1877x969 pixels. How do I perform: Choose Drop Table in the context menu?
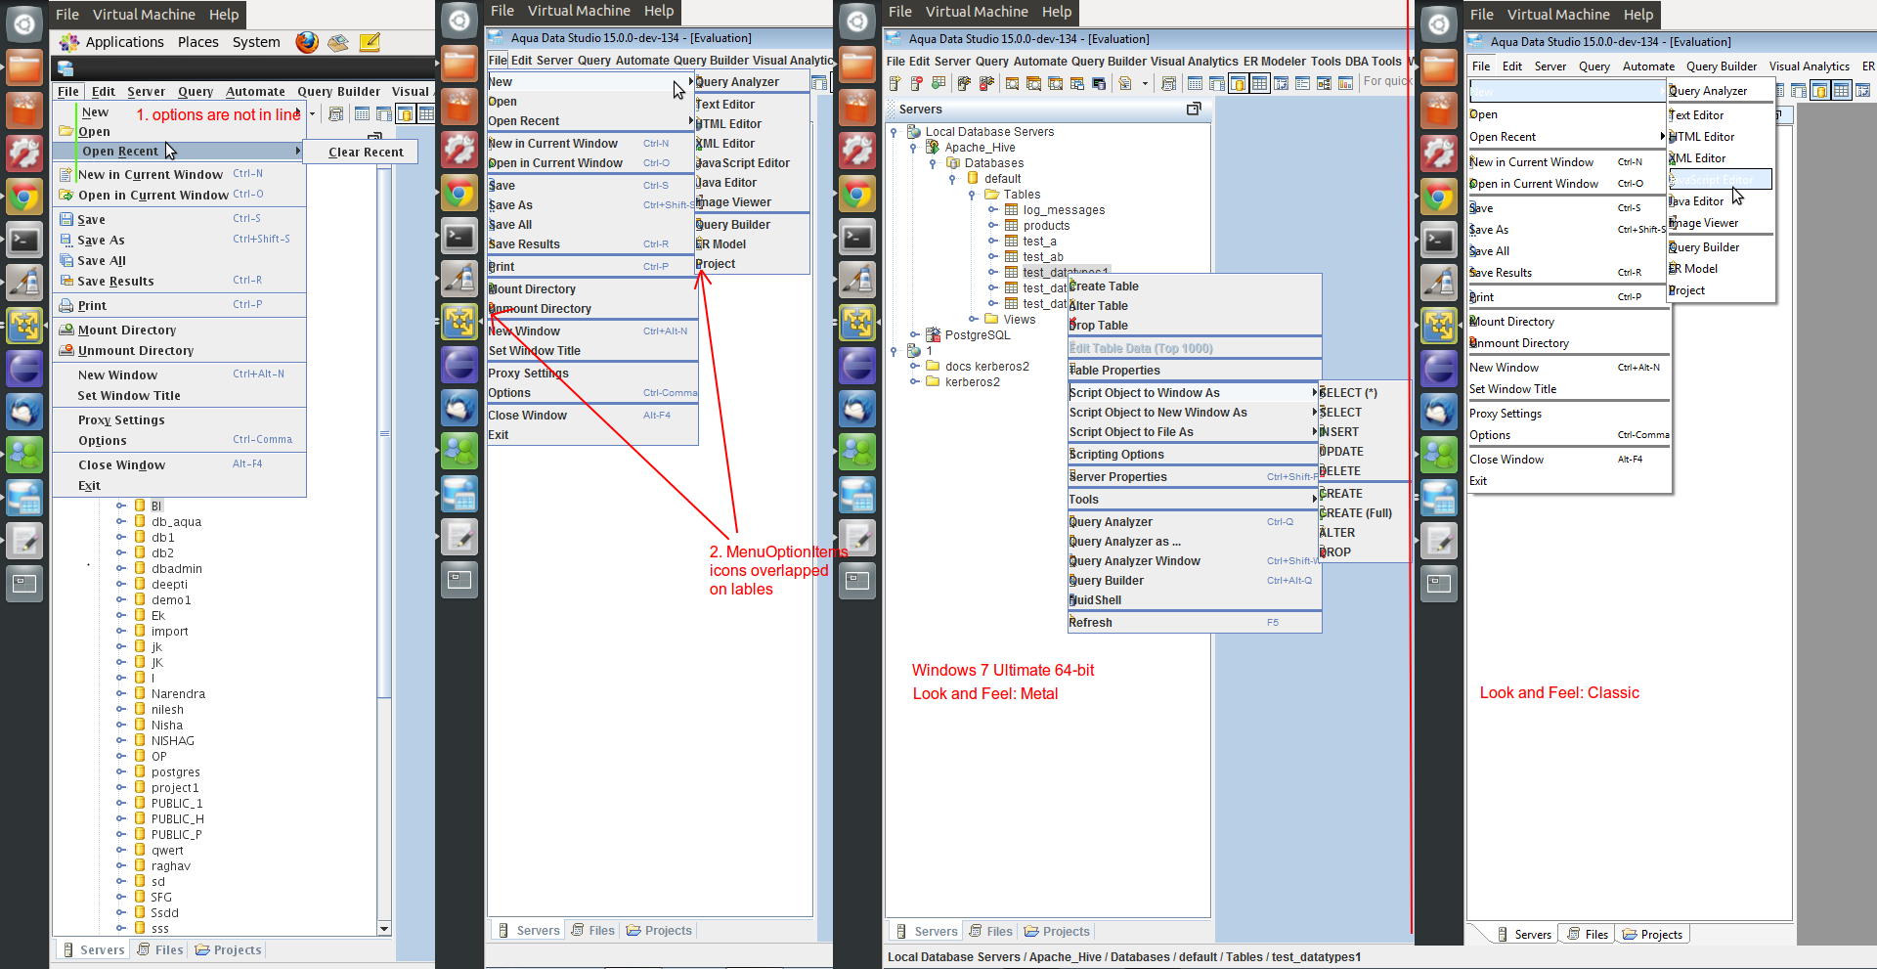(x=1195, y=326)
